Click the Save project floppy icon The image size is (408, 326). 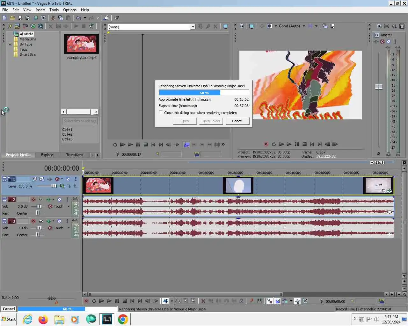pyautogui.click(x=20, y=18)
